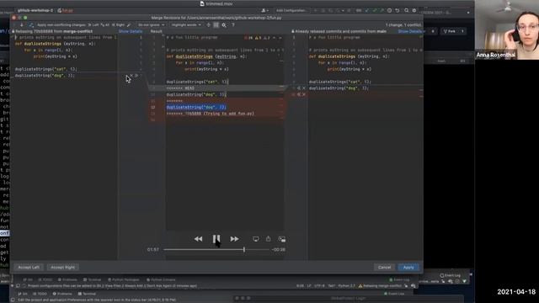Open the video share icon

268,238
